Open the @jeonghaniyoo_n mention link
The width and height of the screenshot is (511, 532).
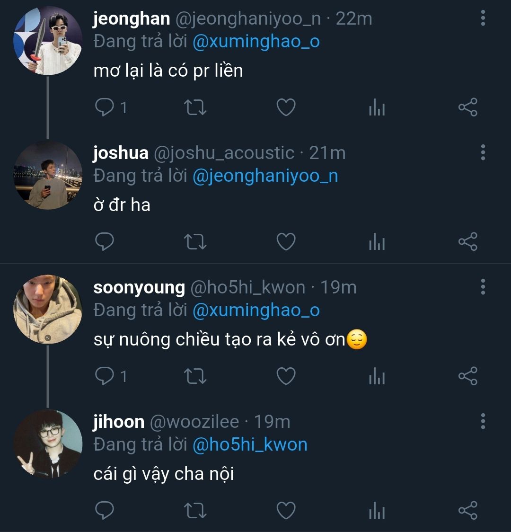265,176
